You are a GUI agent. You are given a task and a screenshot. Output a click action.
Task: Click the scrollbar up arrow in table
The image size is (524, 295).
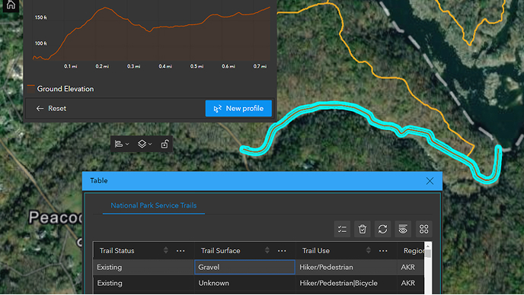coord(428,246)
